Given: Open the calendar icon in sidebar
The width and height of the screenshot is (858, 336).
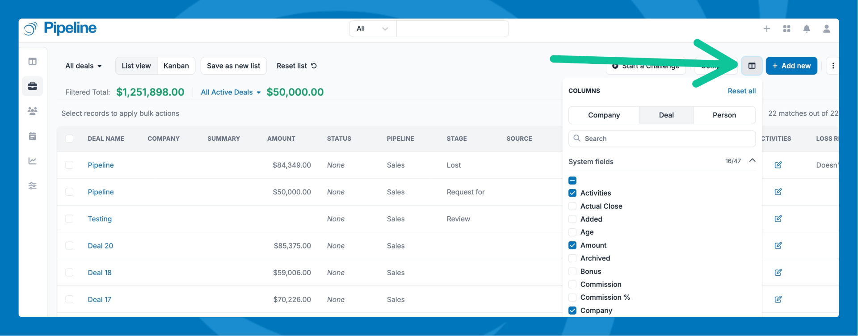Looking at the screenshot, I should tap(33, 136).
